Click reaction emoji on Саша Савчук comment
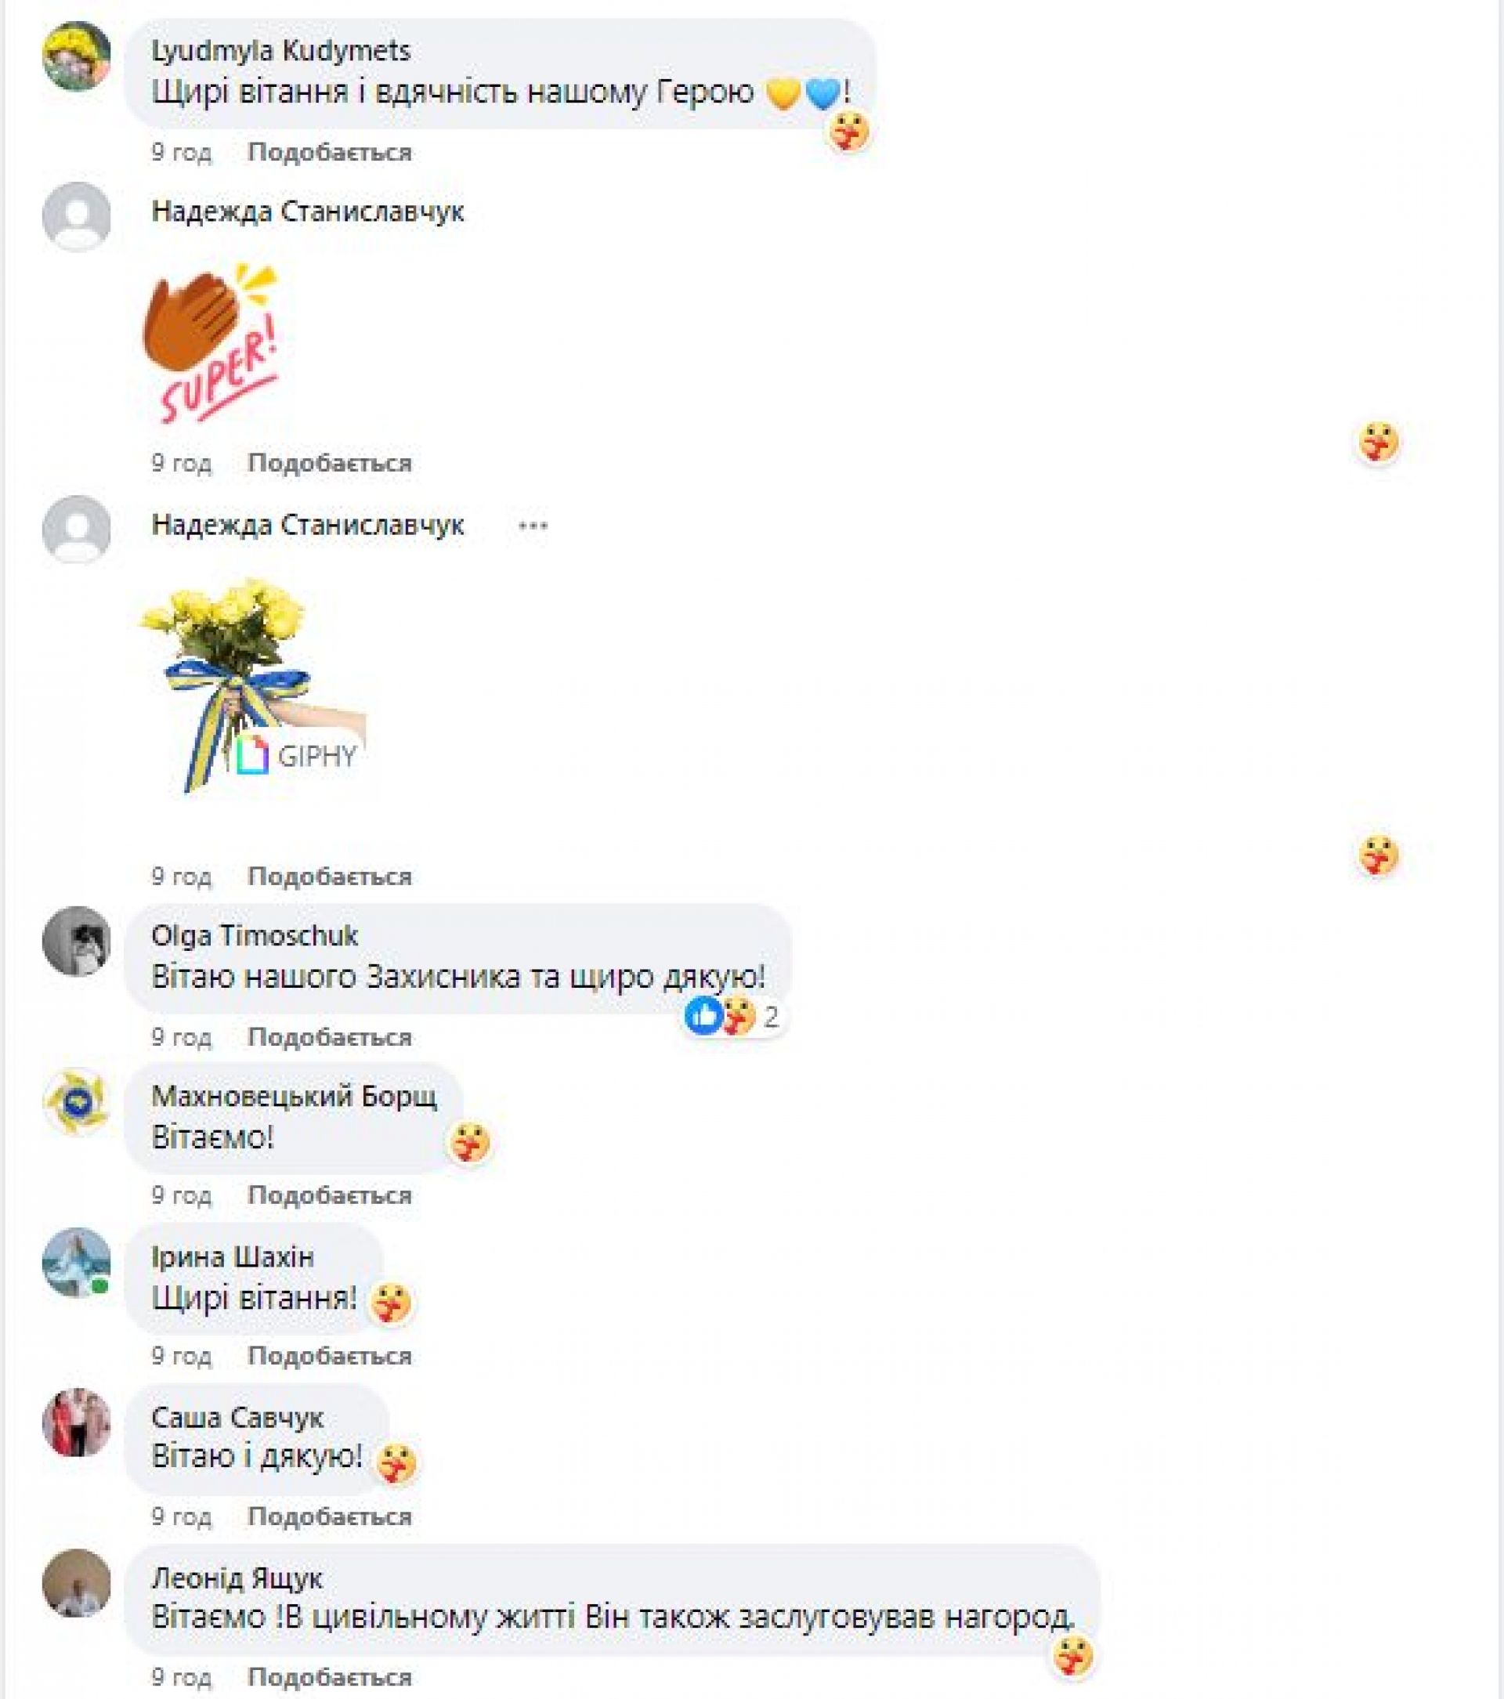The image size is (1504, 1699). [x=396, y=1463]
